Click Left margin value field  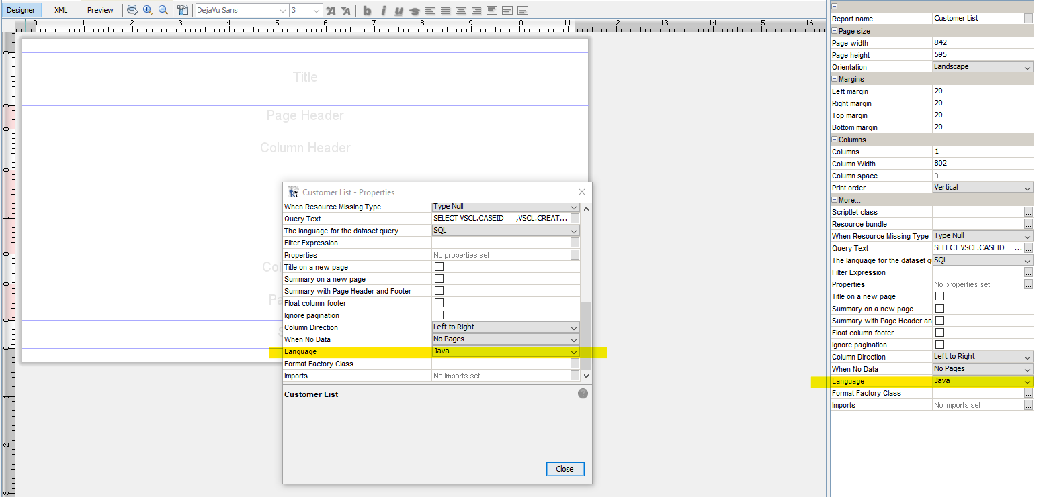coord(982,91)
